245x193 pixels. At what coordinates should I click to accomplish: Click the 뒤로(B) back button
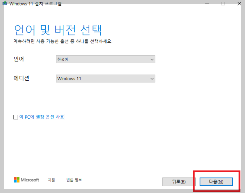pos(179,182)
